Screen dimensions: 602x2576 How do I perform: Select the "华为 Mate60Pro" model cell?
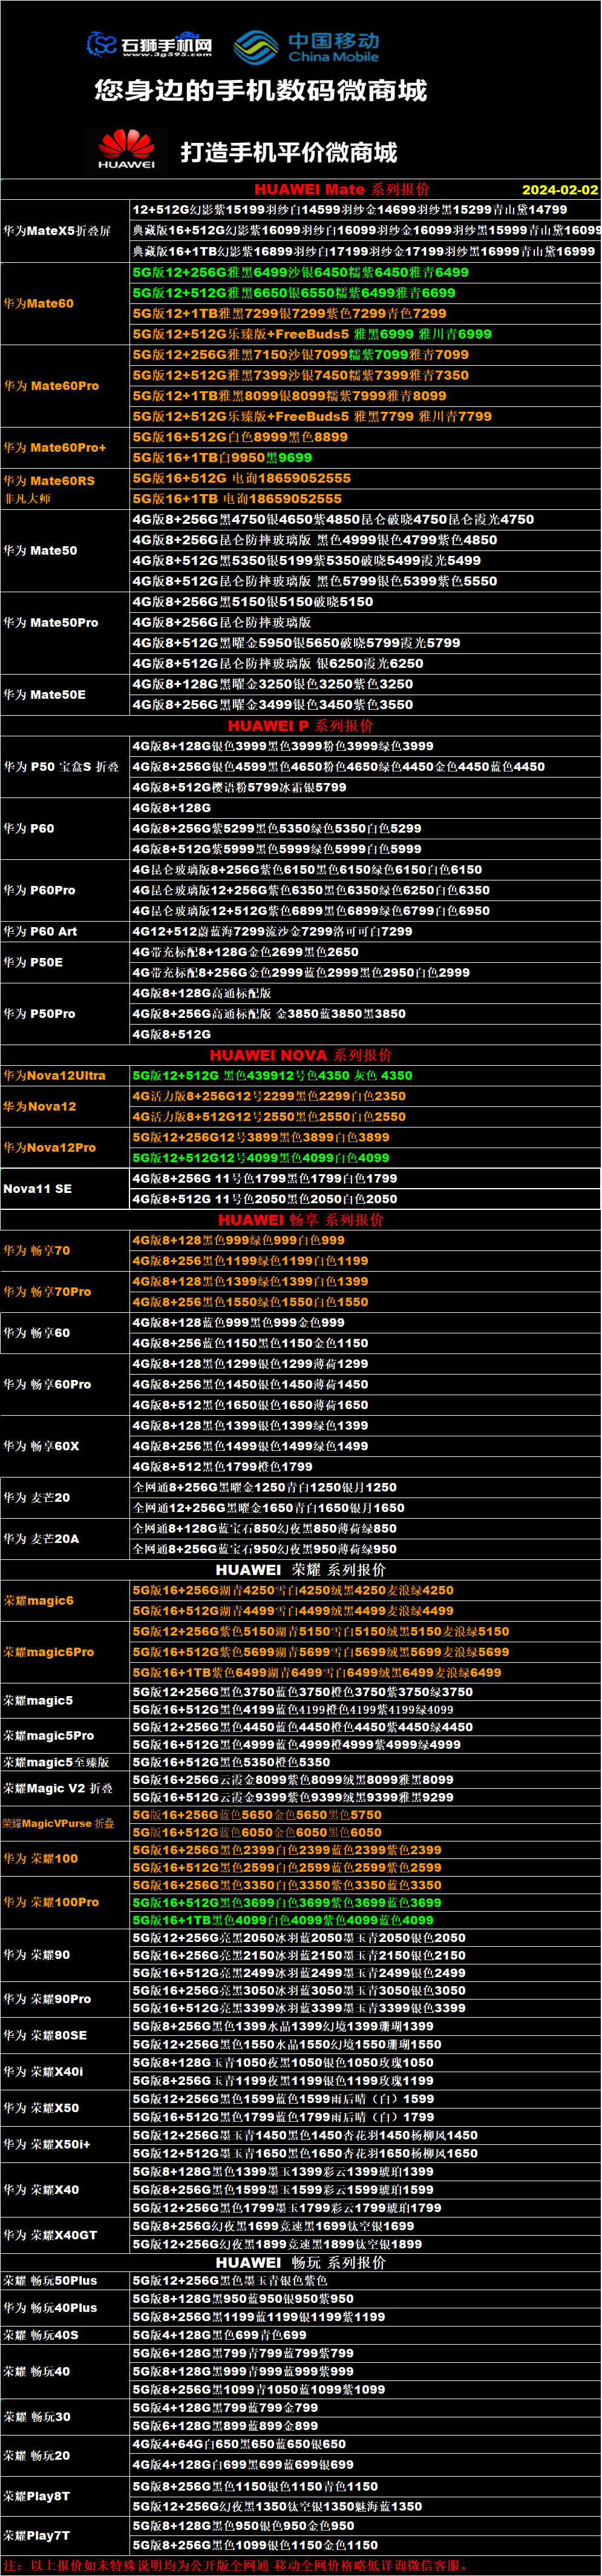coord(65,385)
